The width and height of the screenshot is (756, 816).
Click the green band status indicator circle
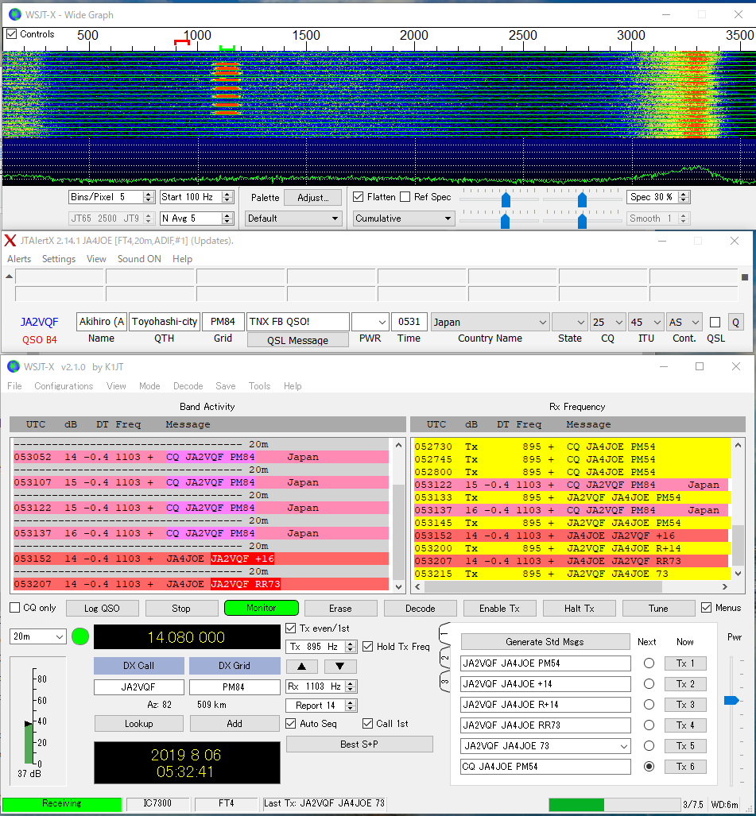[80, 636]
